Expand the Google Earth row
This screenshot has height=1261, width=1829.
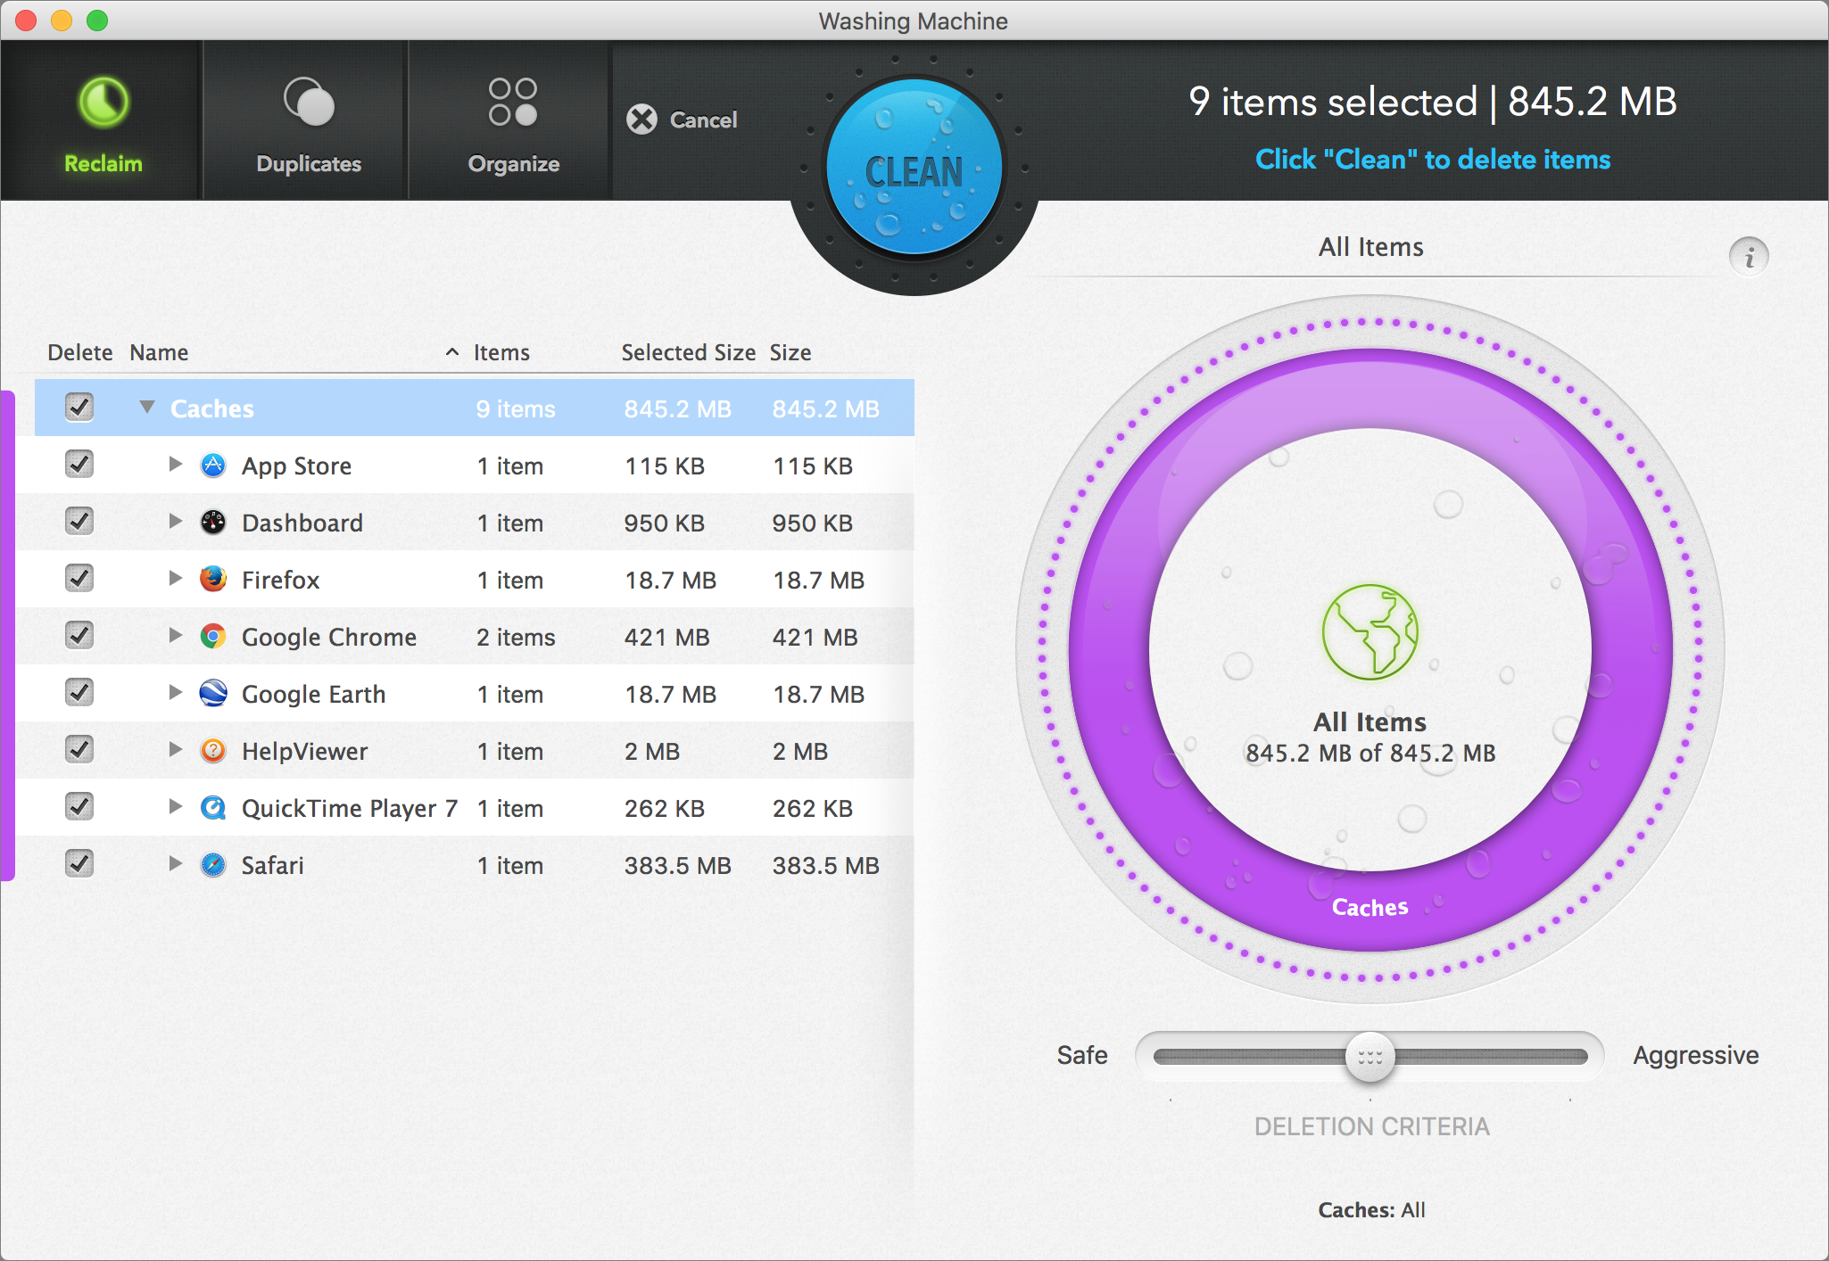tap(176, 693)
